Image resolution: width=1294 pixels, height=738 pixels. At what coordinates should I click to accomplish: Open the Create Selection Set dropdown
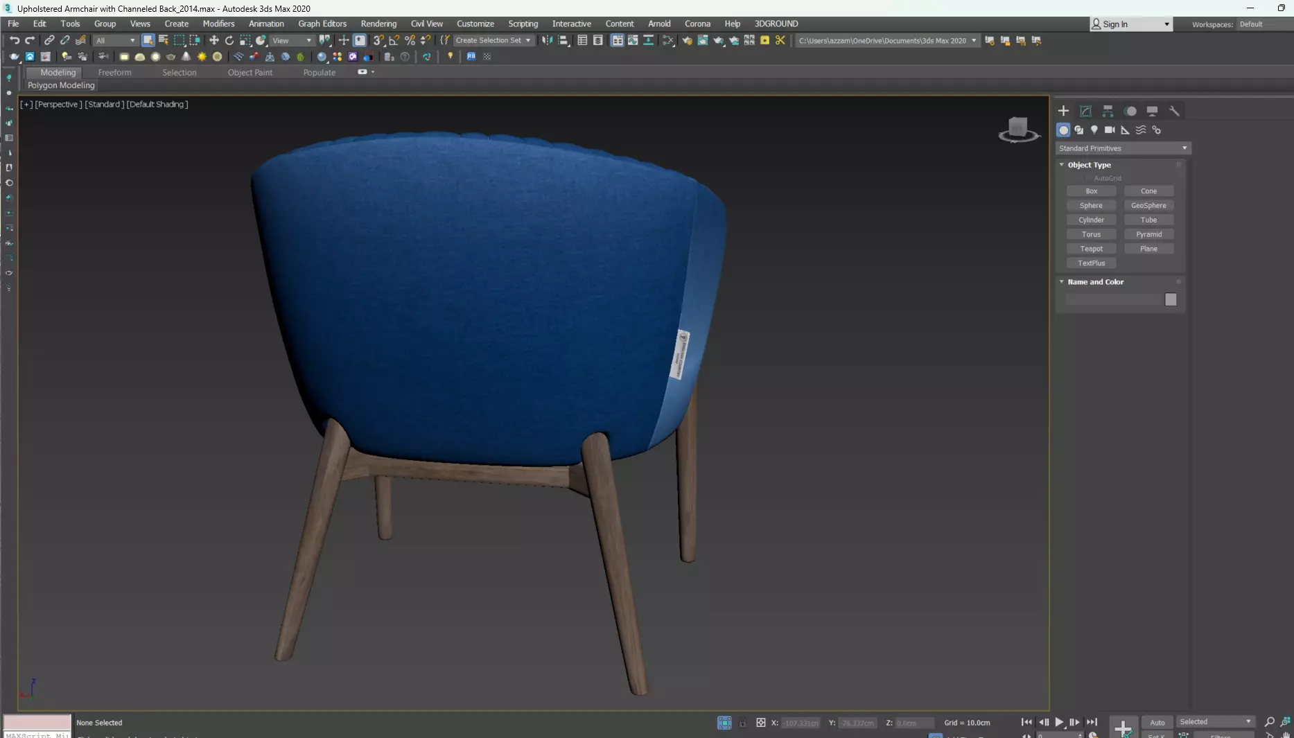point(493,40)
